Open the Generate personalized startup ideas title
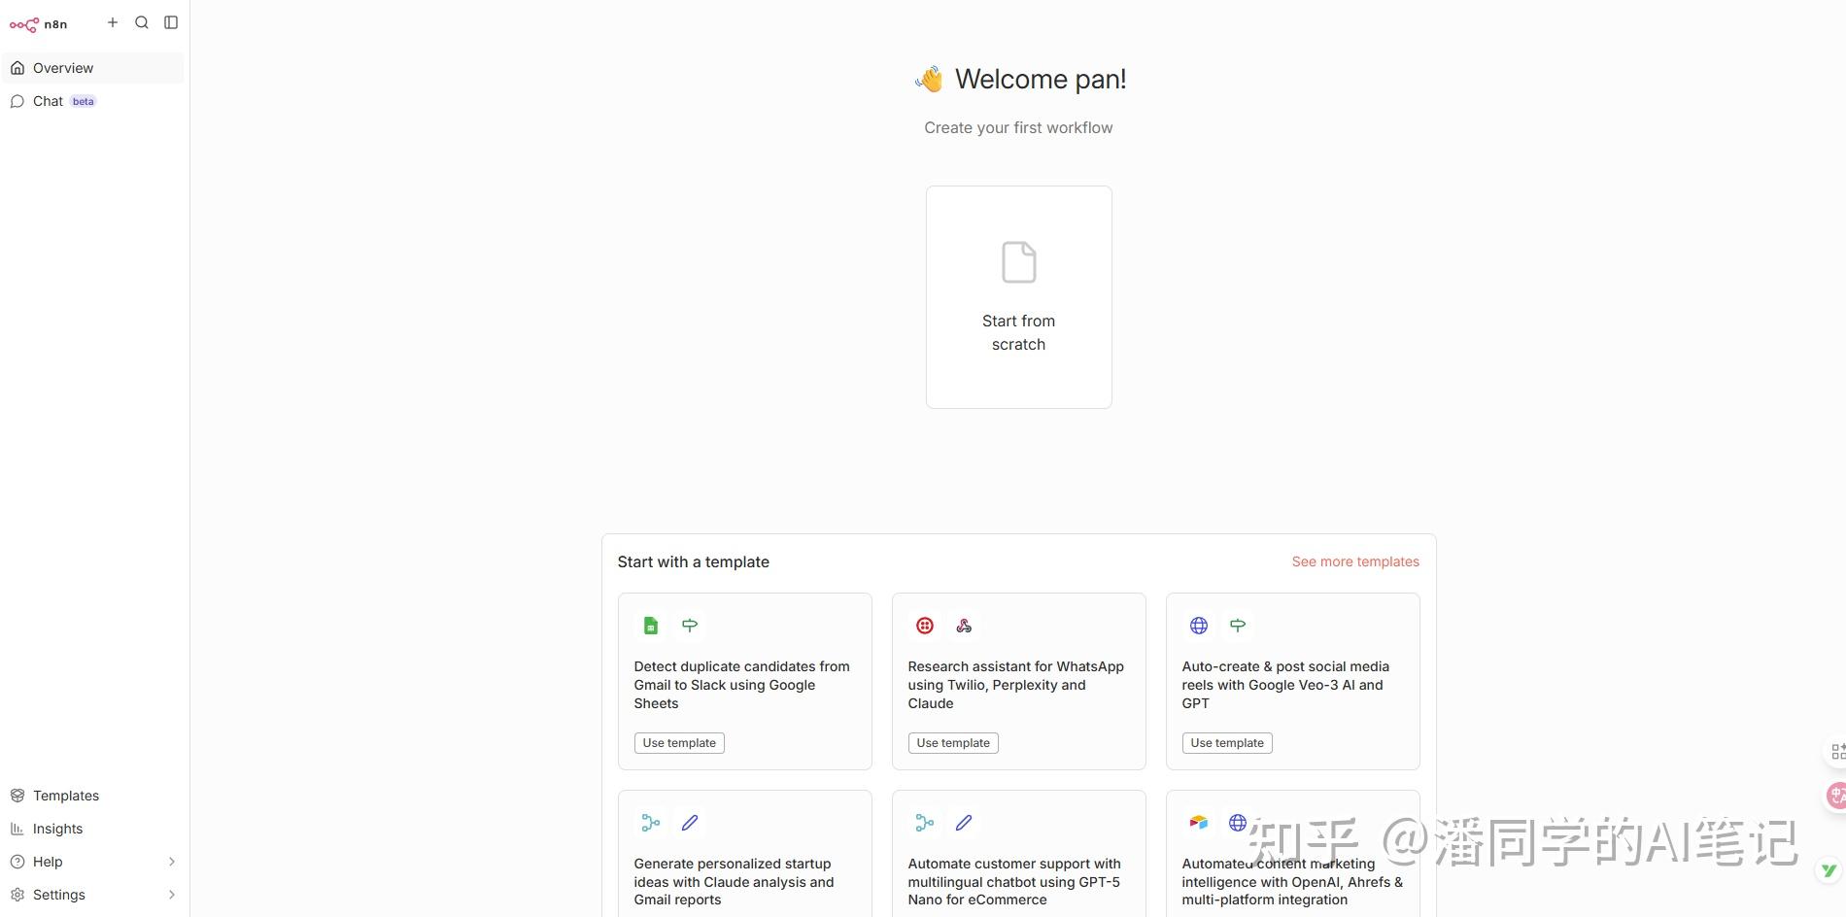This screenshot has height=917, width=1846. [735, 882]
